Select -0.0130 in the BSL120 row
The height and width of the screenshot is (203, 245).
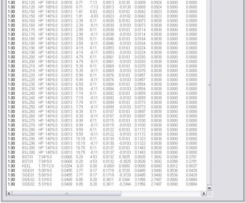pyautogui.click(x=125, y=7)
